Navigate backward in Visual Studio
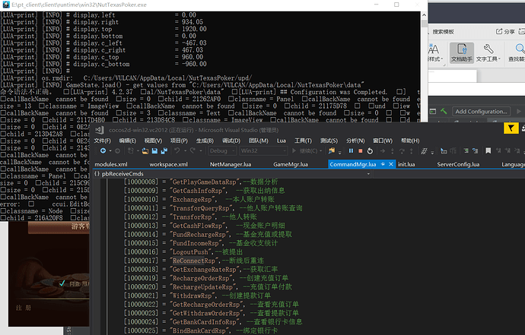This screenshot has width=525, height=335. pos(103,150)
